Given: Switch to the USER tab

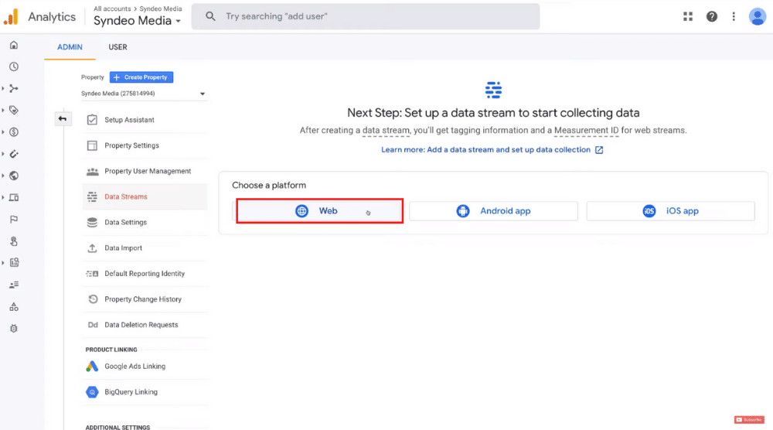Looking at the screenshot, I should pos(117,47).
